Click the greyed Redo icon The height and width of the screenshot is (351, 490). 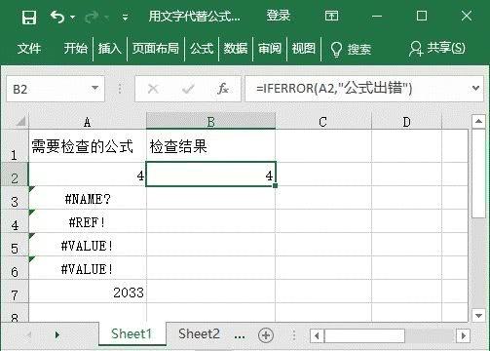[x=92, y=17]
